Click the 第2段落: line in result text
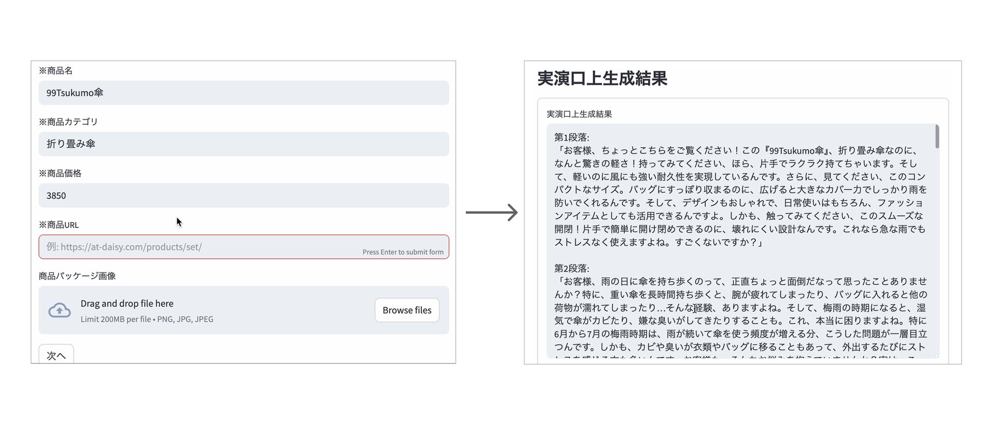 (571, 268)
